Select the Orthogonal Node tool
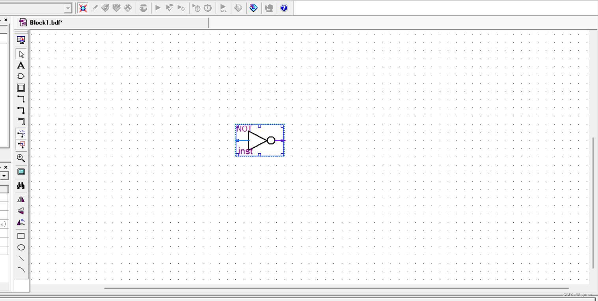Viewport: 598px width, 301px height. click(21, 99)
